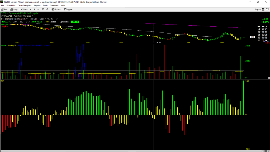
Task: Open the Daily timeframe dropdown
Action: pyautogui.click(x=43, y=19)
